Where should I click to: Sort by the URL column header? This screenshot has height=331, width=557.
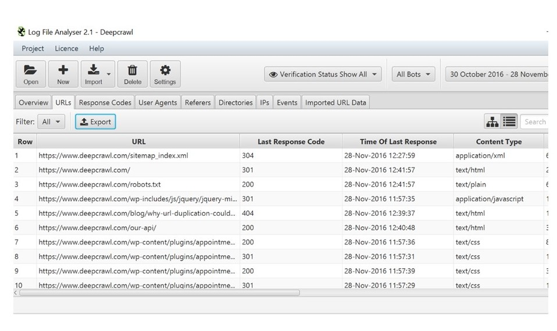pyautogui.click(x=138, y=141)
